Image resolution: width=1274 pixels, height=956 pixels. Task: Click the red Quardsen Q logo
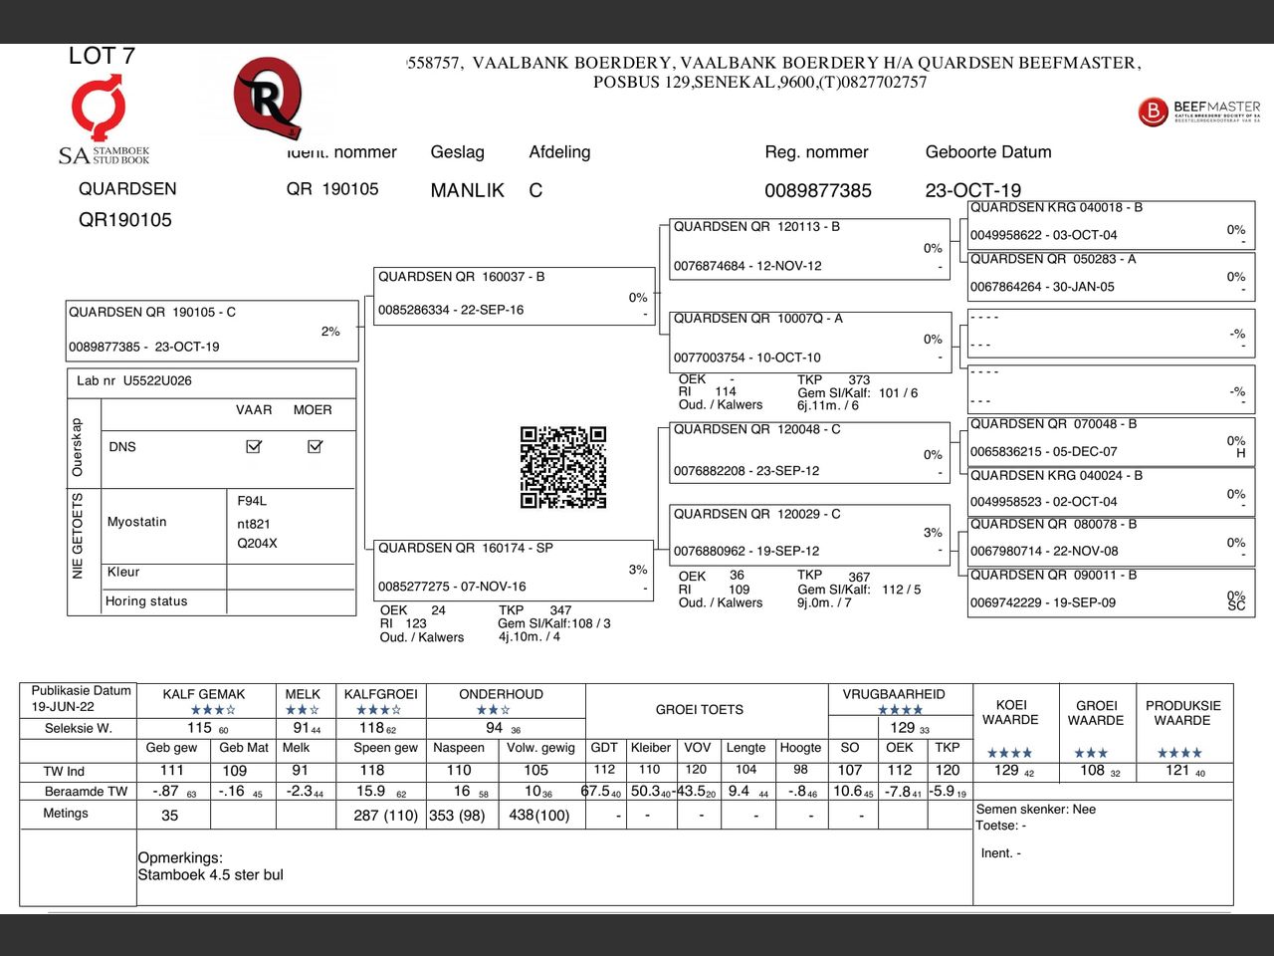pos(267,98)
